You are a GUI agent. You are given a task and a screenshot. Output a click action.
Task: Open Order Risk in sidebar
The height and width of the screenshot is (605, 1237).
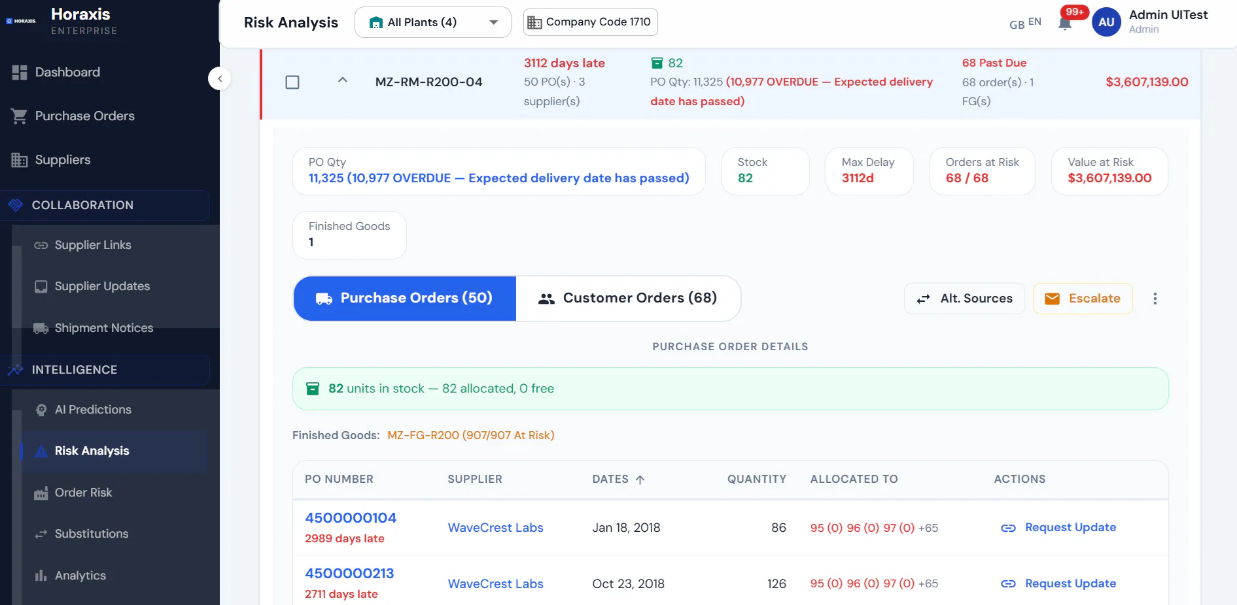(83, 493)
